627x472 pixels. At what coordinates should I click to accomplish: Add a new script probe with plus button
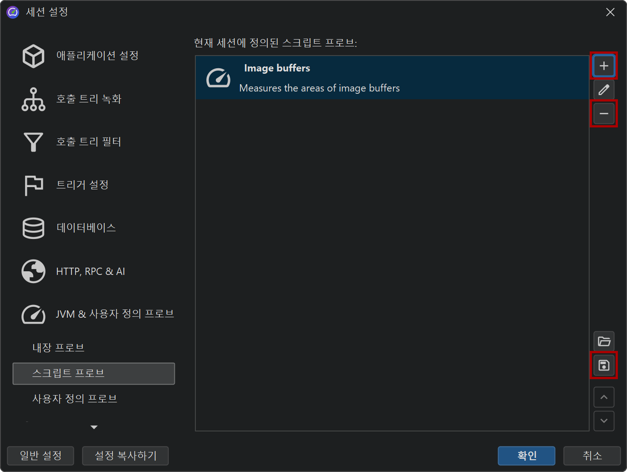(x=604, y=66)
